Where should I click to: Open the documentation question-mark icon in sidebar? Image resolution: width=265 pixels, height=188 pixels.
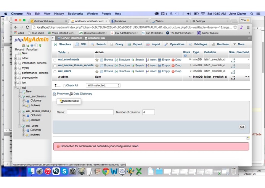pyautogui.click(x=32, y=45)
